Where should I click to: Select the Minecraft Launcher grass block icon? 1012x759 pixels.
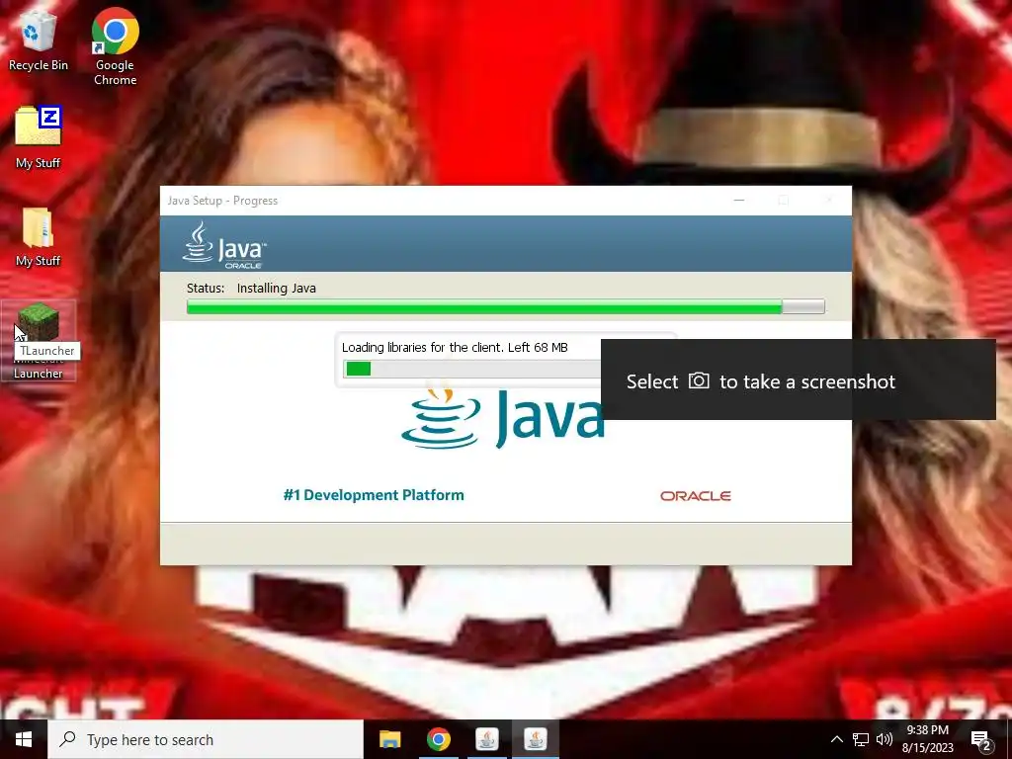click(x=39, y=323)
